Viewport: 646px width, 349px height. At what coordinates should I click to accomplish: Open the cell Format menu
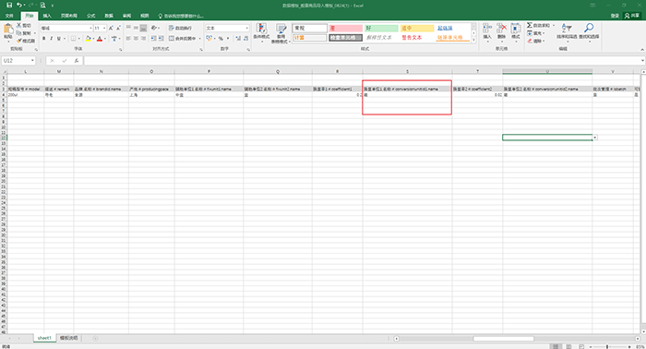coord(515,32)
